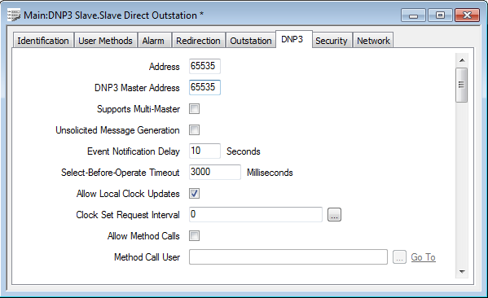
Task: Open the Network tab
Action: point(373,41)
